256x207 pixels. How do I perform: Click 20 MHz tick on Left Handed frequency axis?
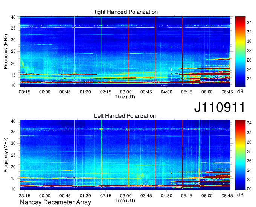(x=13, y=167)
